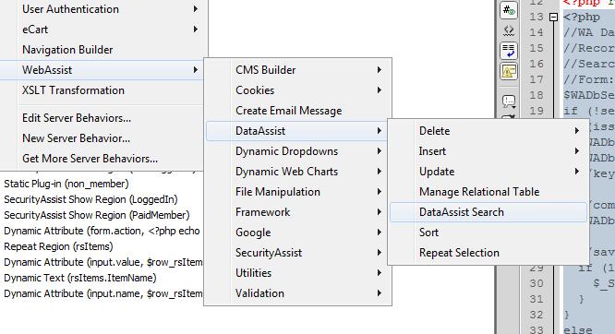
Task: Toggle the Line Numbers icon in coding toolbar
Action: [508, 10]
